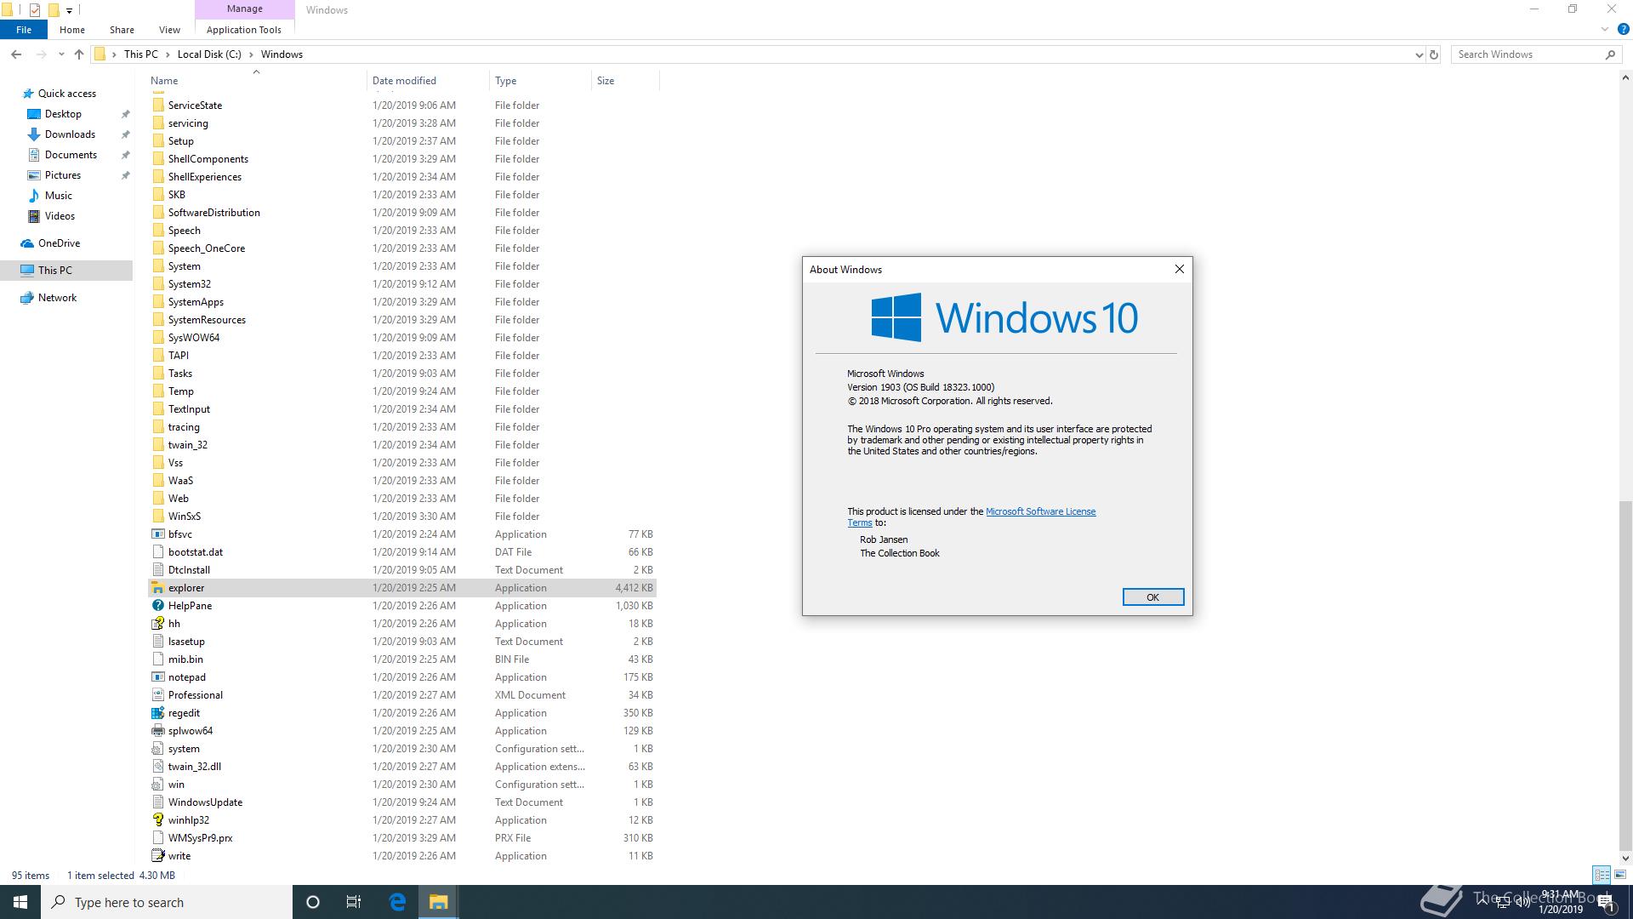
Task: Go back with the Back arrow
Action: [x=16, y=54]
